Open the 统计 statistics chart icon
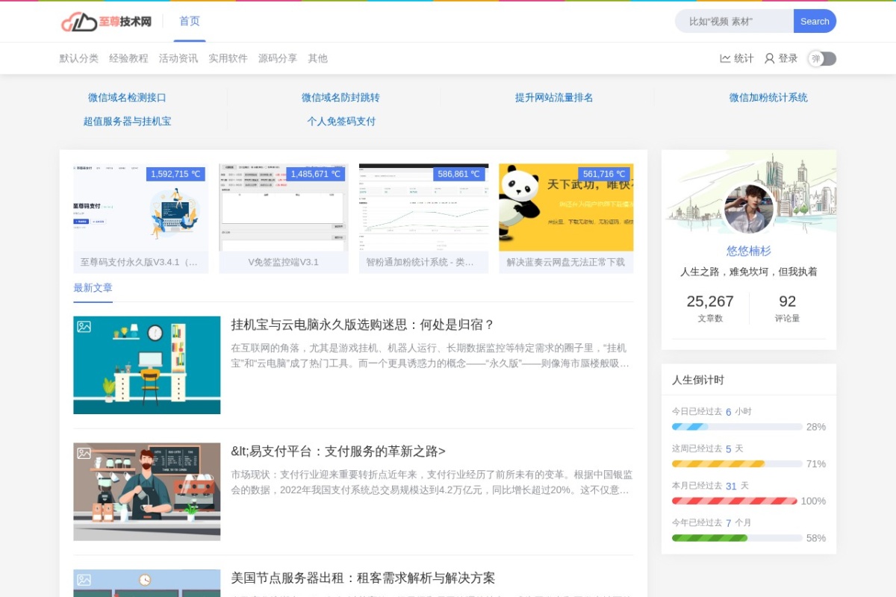The image size is (896, 597). click(x=725, y=58)
